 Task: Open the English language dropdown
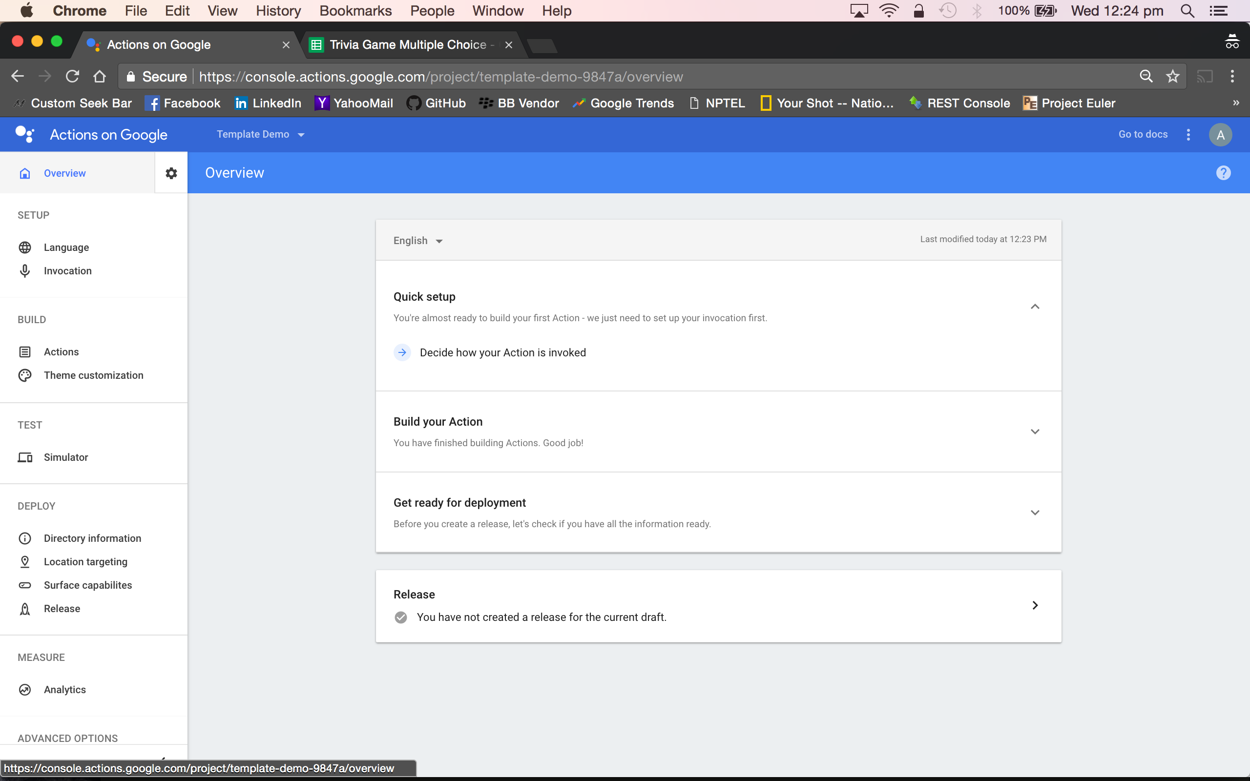(x=418, y=241)
